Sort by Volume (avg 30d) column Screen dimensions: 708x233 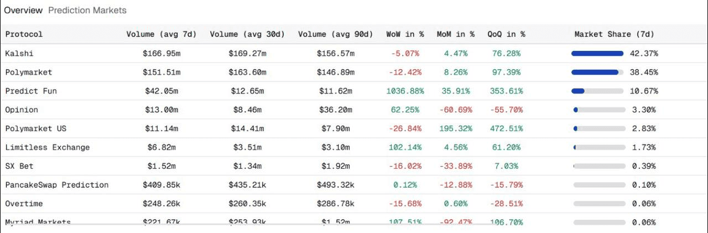coord(247,34)
